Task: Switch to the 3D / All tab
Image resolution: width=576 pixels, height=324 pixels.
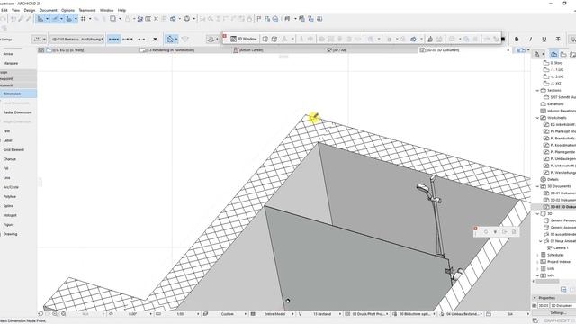Action: pyautogui.click(x=372, y=50)
